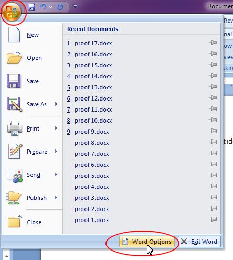The image size is (233, 260).
Task: Toggle the pin icon for proof 2.docx
Action: (x=213, y=208)
